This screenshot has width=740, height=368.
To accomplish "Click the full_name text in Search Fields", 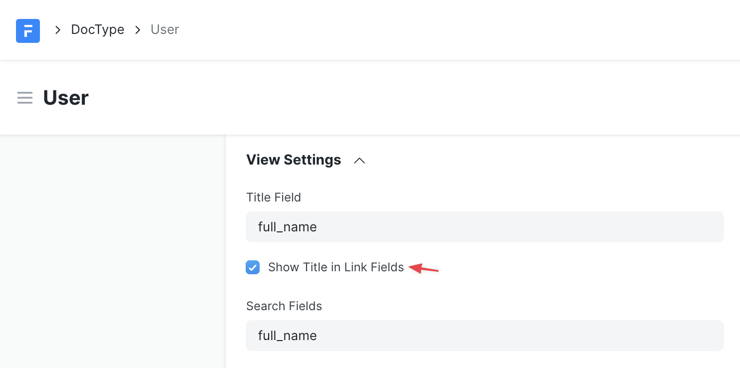I will tap(288, 336).
